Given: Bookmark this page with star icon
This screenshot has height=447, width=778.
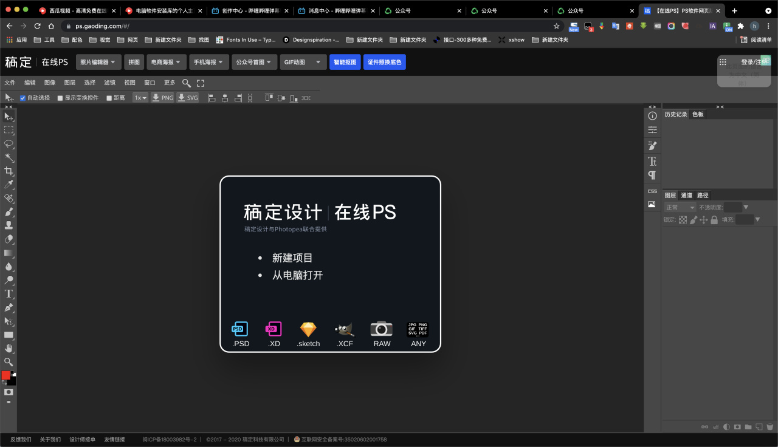Looking at the screenshot, I should [x=556, y=26].
